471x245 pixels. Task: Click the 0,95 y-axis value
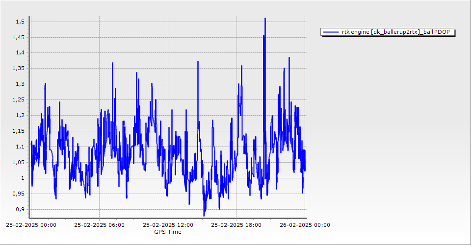[19, 194]
